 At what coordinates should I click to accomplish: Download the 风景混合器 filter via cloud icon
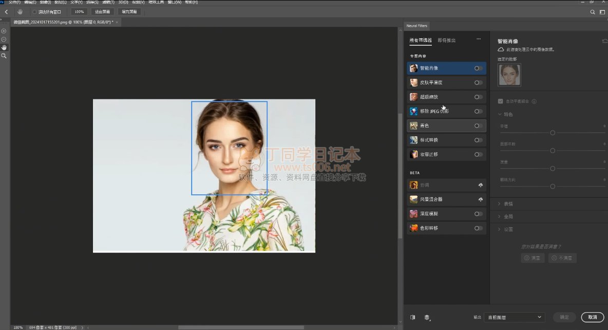[481, 199]
